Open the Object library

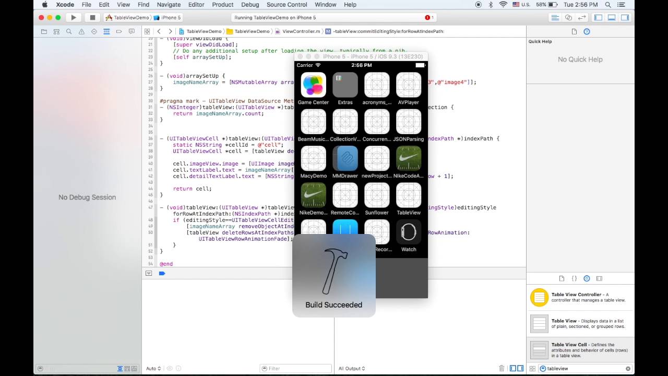click(x=587, y=279)
